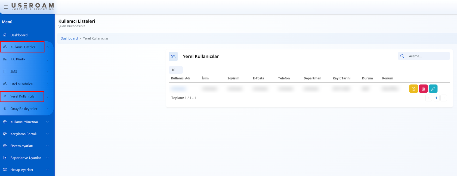Click the next page arrow button
Image resolution: width=457 pixels, height=176 pixels.
(444, 98)
